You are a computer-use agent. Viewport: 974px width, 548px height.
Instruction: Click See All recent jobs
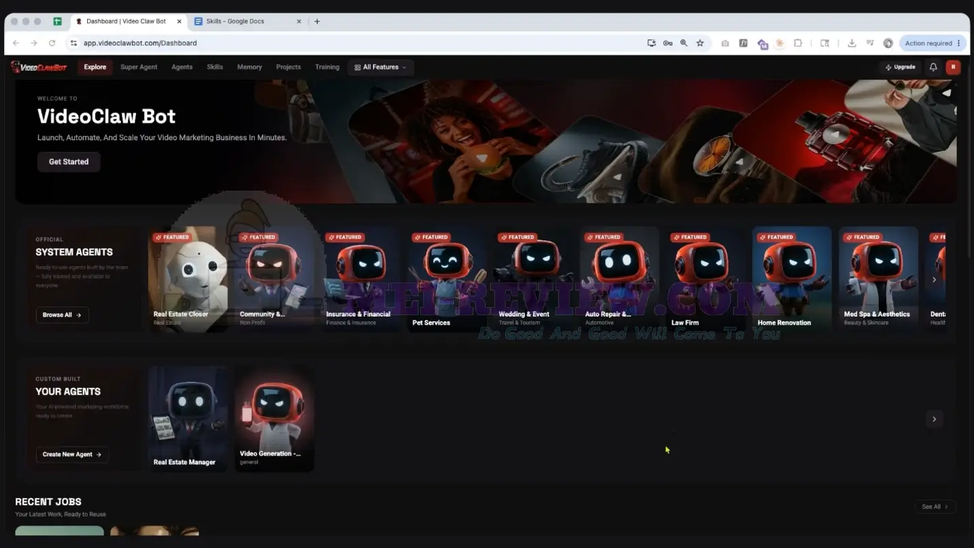pyautogui.click(x=935, y=506)
